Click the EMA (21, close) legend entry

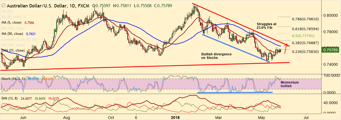pos(13,50)
